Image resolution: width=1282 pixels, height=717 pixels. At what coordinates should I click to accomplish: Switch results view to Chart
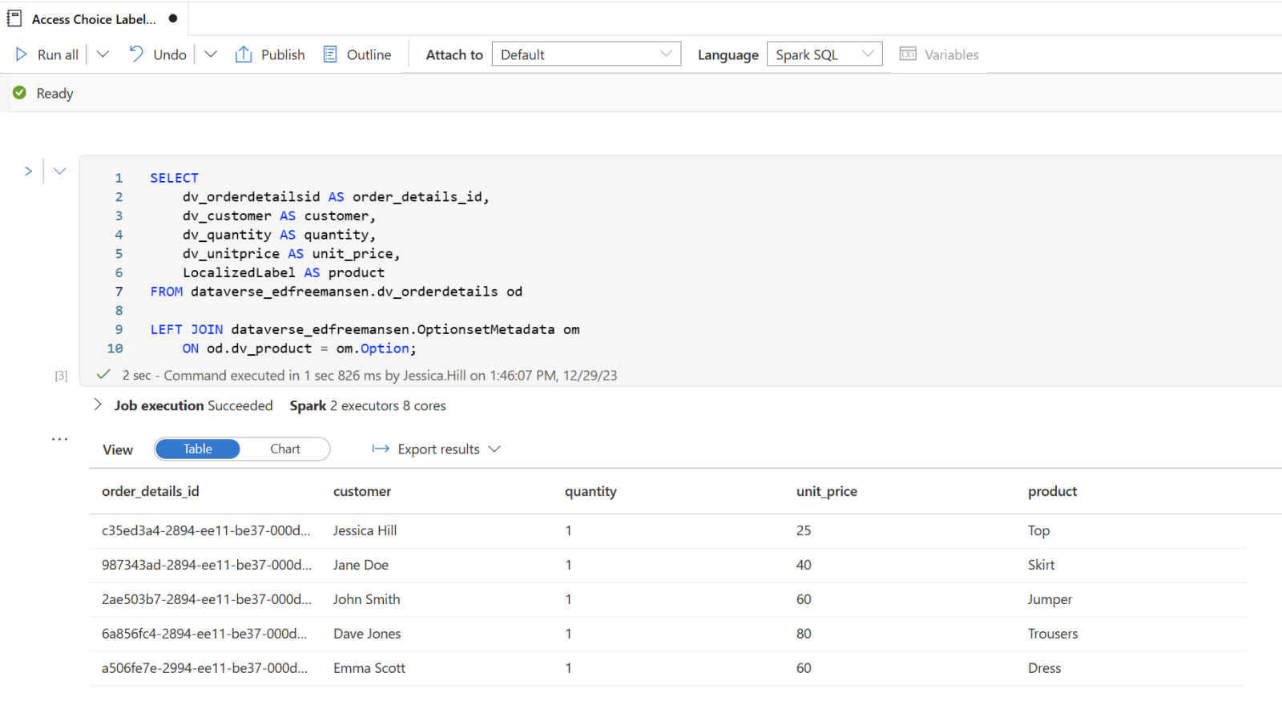285,449
